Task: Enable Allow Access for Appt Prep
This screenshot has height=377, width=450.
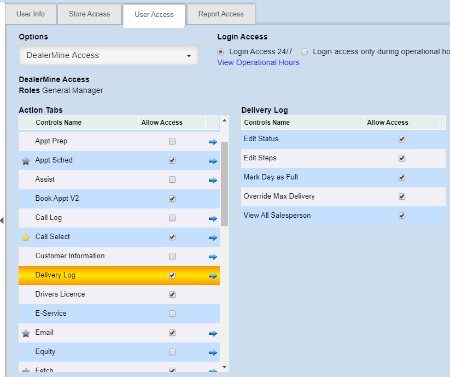Action: pos(172,141)
